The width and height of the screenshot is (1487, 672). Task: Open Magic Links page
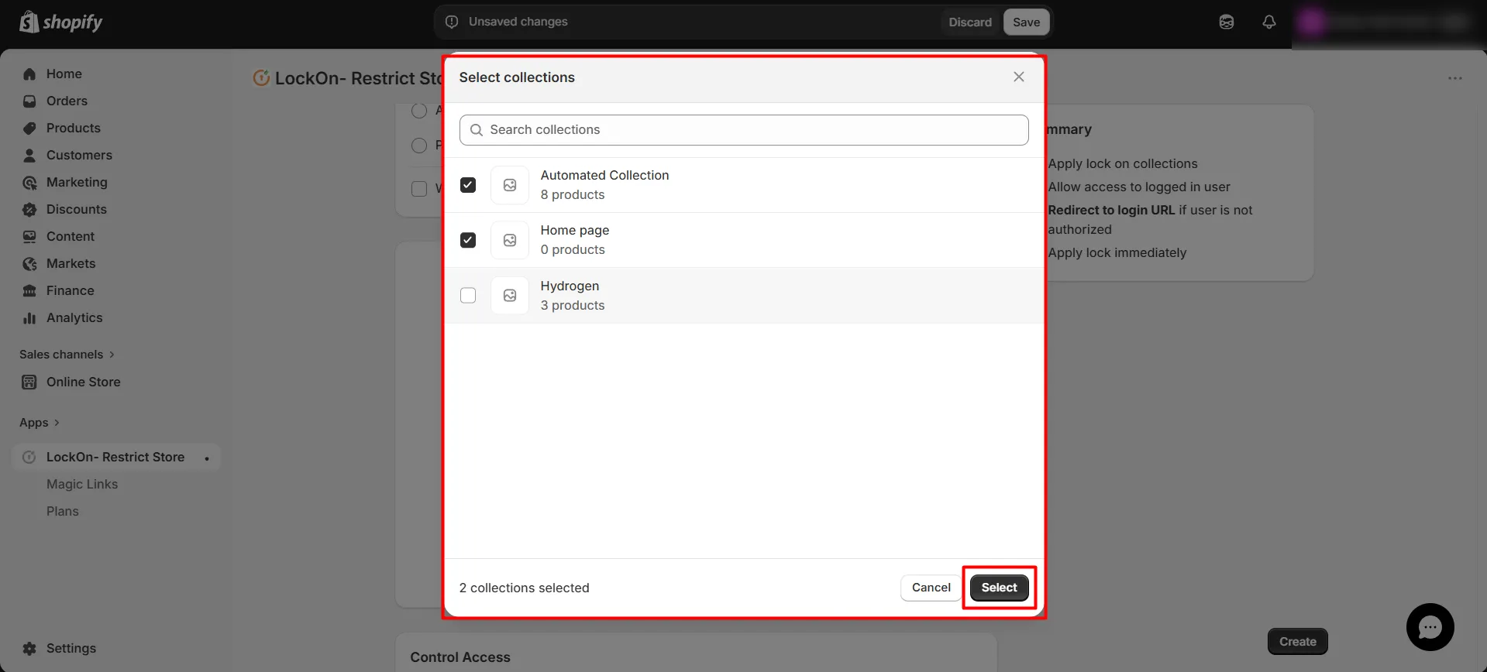tap(82, 484)
